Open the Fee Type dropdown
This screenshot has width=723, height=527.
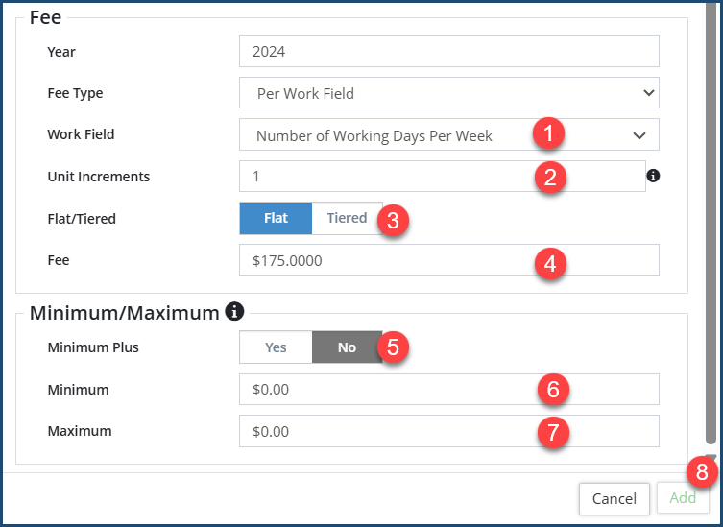448,93
